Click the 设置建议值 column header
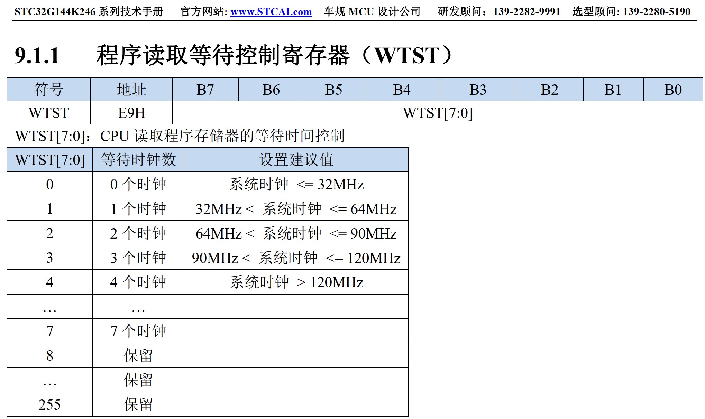The width and height of the screenshot is (705, 419). coord(296,160)
